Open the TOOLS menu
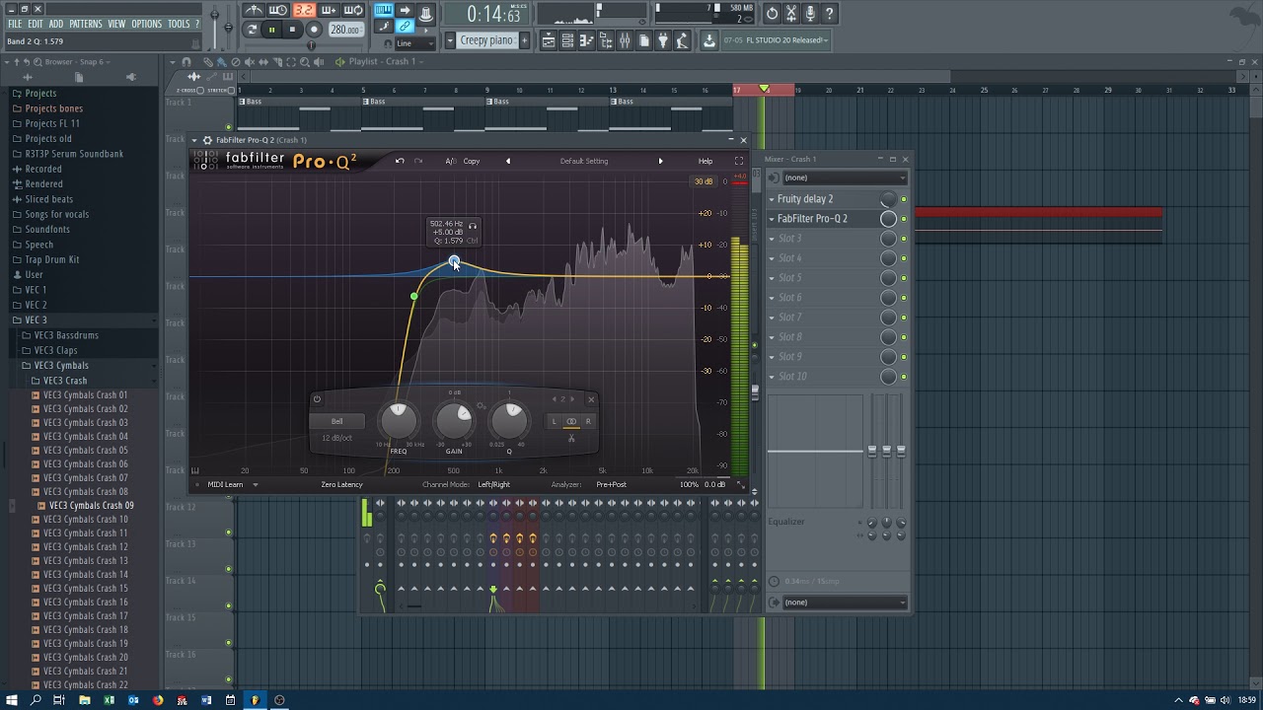1263x710 pixels. tap(179, 24)
